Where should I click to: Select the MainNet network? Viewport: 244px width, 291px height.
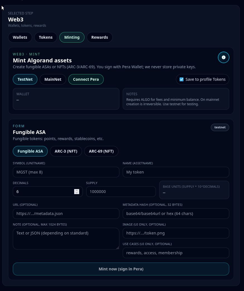click(53, 79)
